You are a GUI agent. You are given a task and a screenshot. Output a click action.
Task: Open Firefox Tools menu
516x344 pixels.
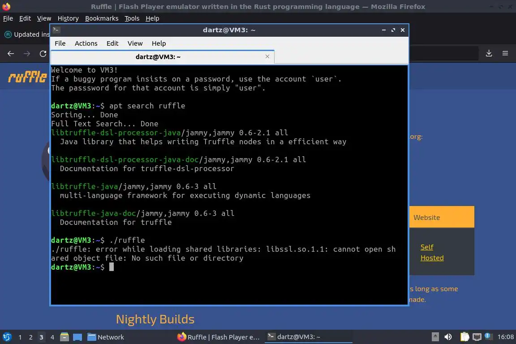click(x=132, y=18)
